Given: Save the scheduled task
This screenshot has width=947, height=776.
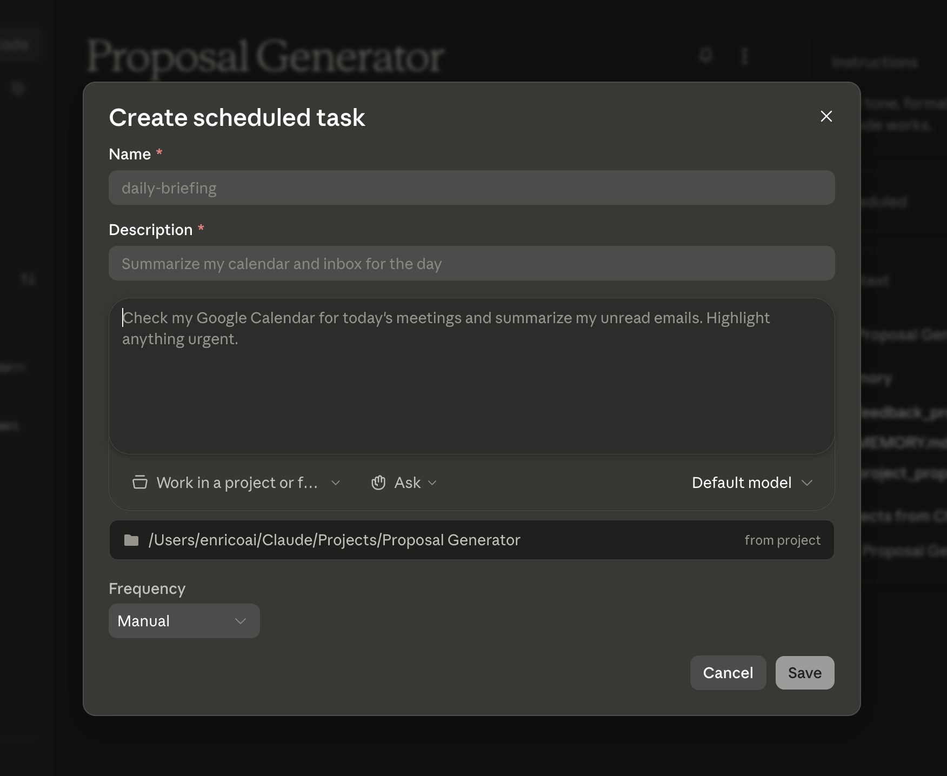Looking at the screenshot, I should click(805, 673).
